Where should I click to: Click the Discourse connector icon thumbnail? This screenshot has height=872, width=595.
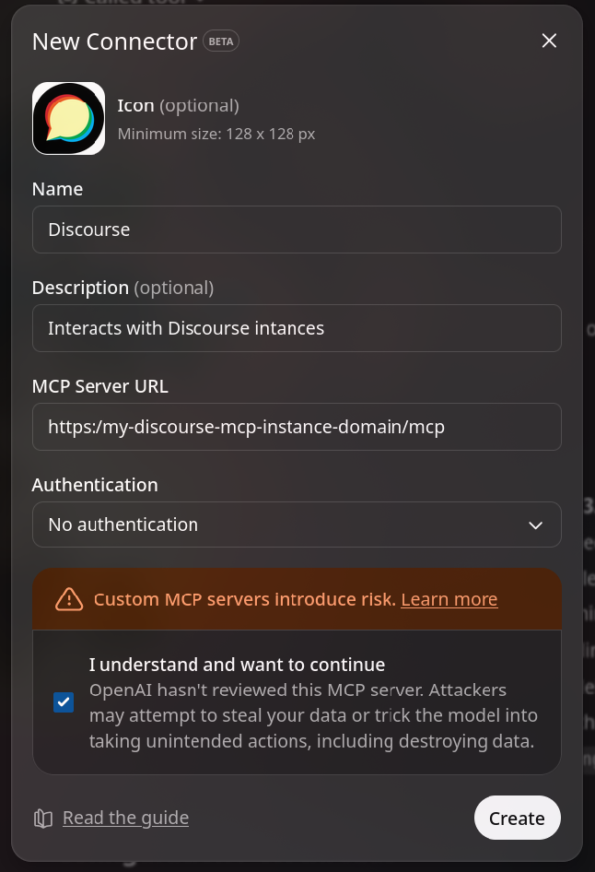(x=68, y=118)
